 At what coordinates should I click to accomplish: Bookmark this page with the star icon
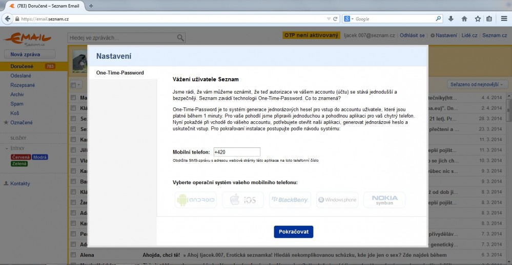click(x=477, y=19)
